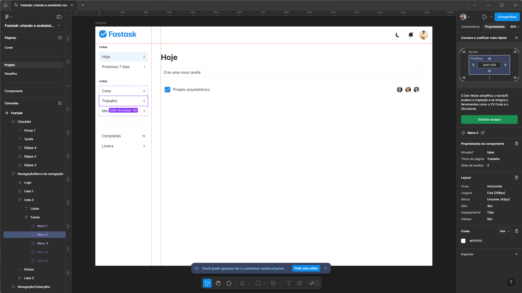
Task: Close the Fastask file tab
Action: 72,5
